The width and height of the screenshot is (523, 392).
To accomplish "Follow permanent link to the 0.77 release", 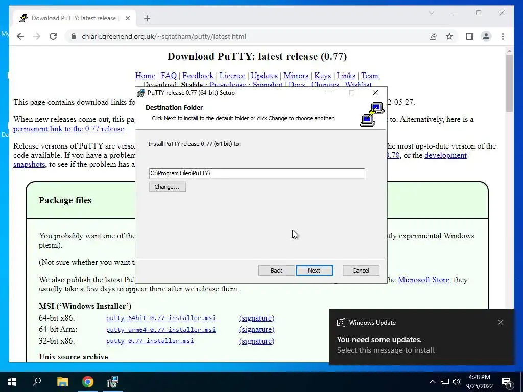I will point(69,129).
